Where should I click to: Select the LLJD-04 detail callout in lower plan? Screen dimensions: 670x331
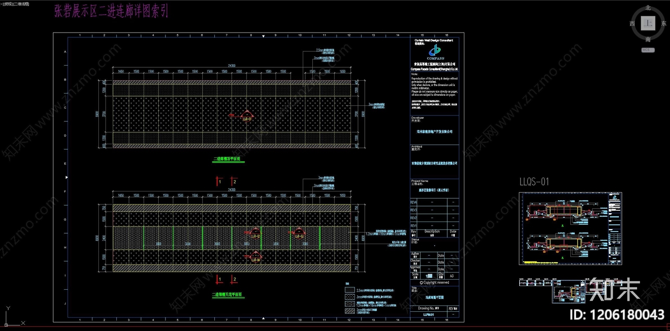coord(255,257)
